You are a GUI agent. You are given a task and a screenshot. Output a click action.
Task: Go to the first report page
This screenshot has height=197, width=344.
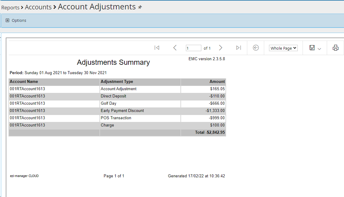tap(157, 48)
